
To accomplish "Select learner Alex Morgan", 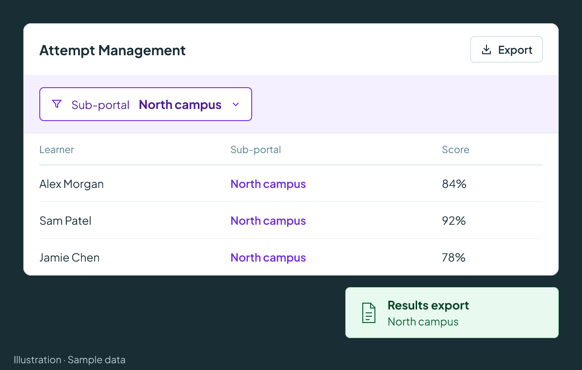I will point(71,184).
